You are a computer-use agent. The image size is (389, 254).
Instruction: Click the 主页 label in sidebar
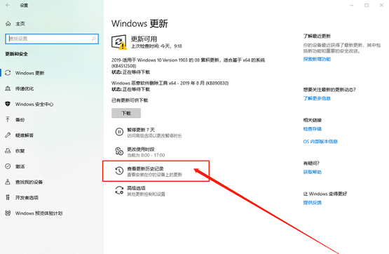(20, 24)
